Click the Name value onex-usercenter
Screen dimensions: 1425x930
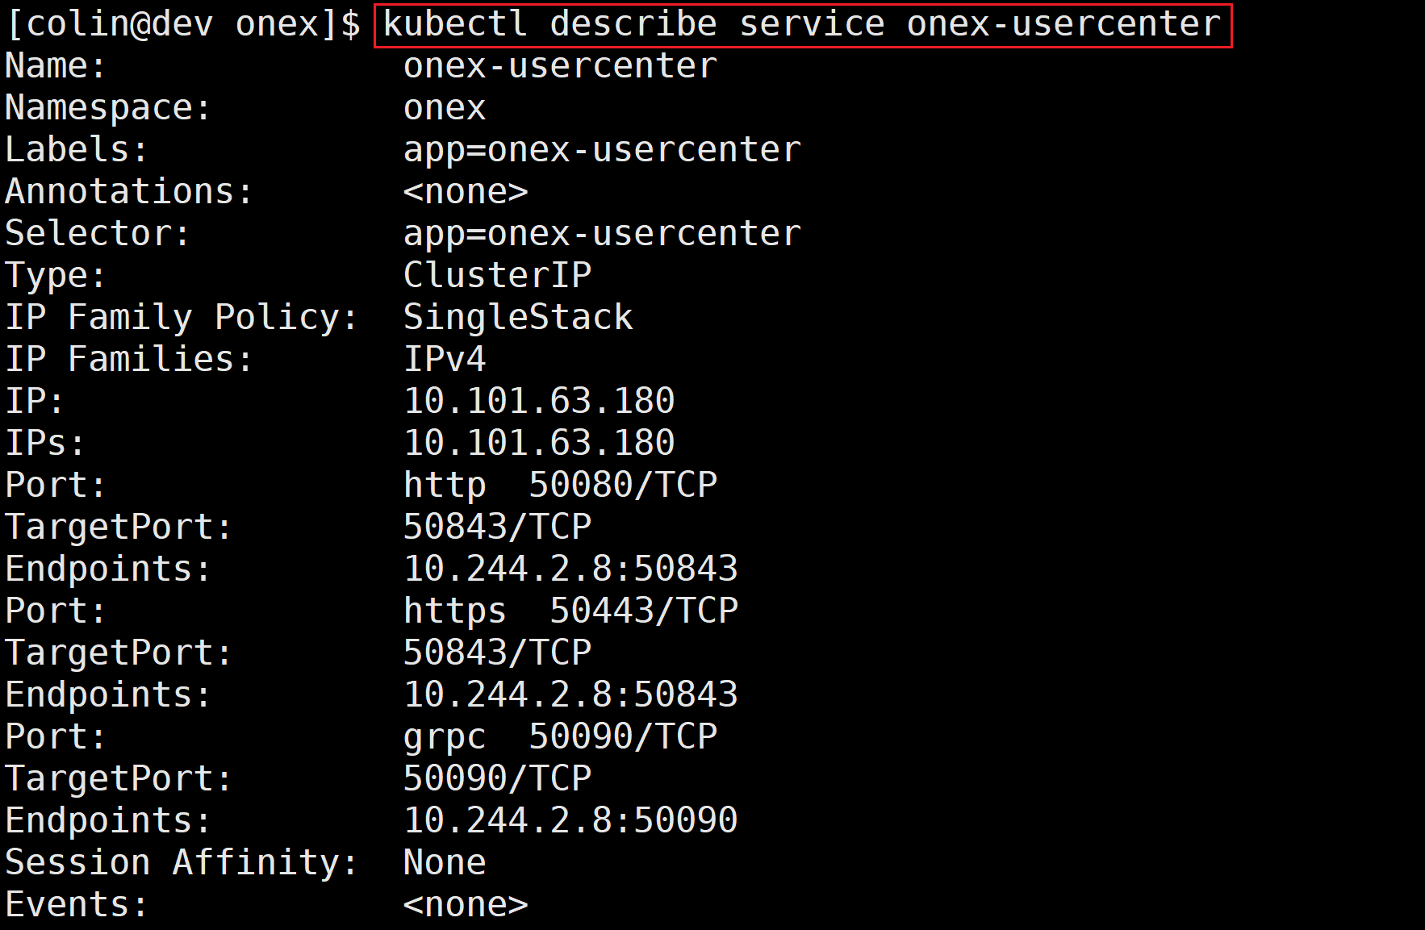click(560, 66)
